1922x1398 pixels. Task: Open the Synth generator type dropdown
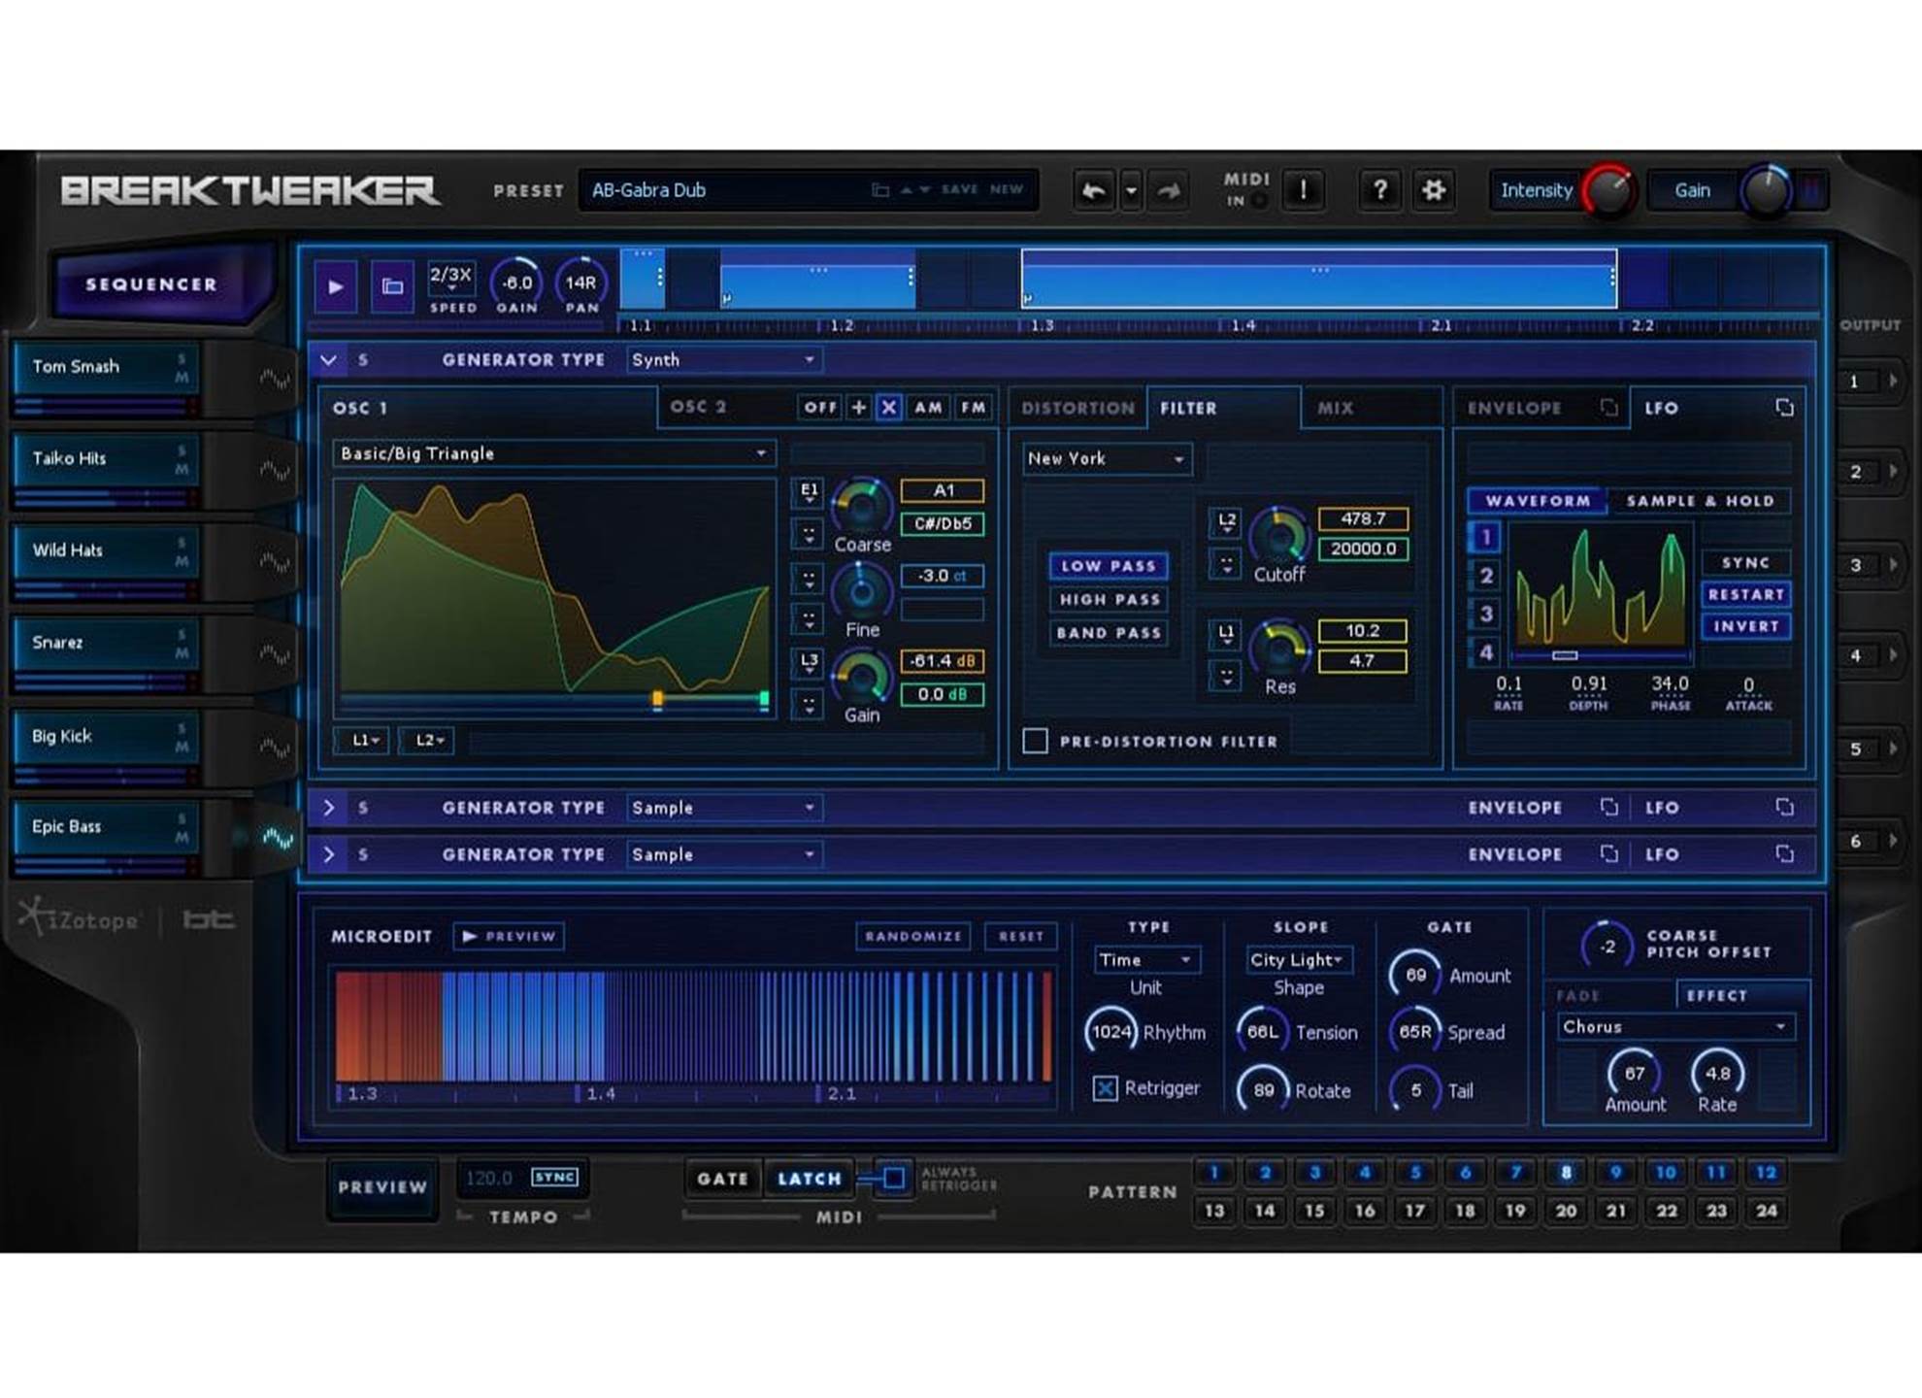point(724,360)
